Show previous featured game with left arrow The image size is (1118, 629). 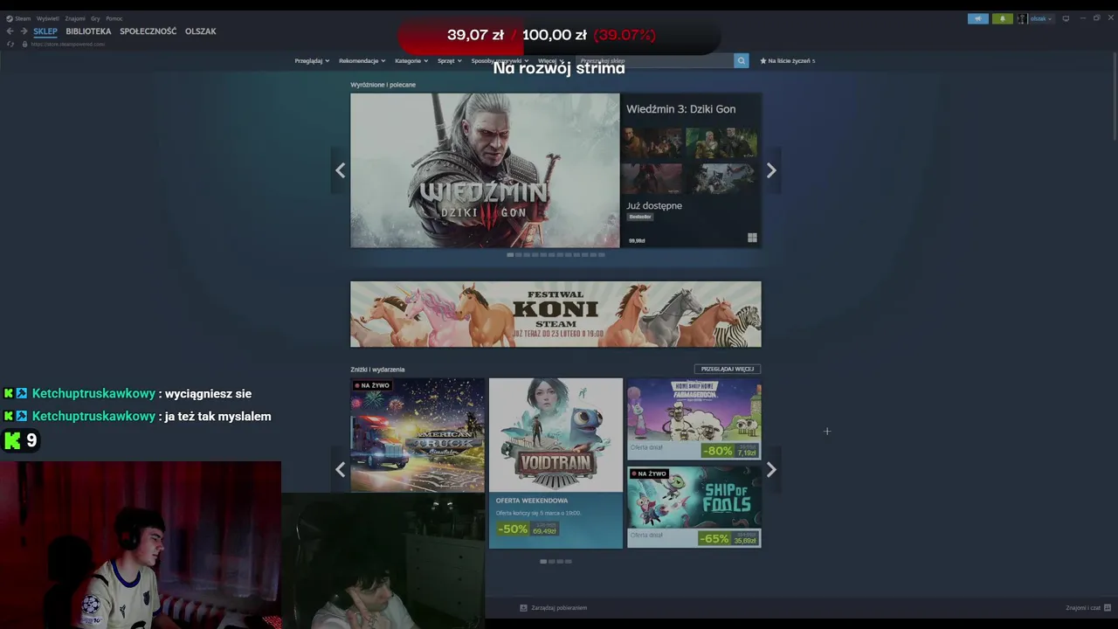coord(341,170)
